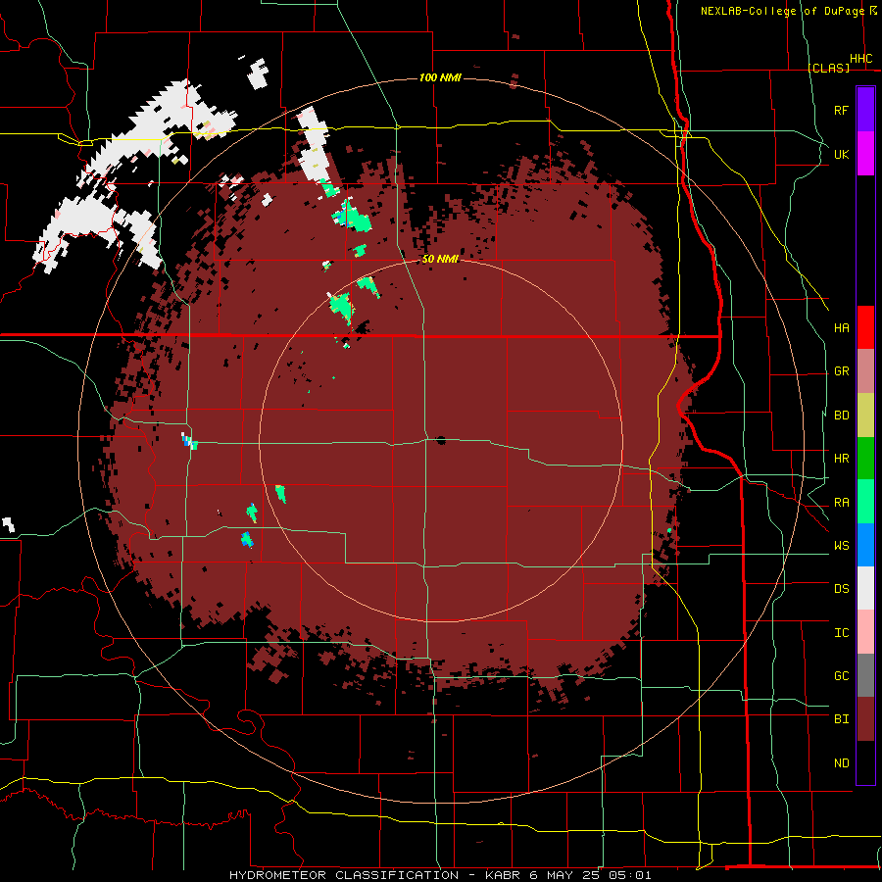Click the UK magenta legend swatch
Viewport: 882px width, 882px height.
click(865, 154)
